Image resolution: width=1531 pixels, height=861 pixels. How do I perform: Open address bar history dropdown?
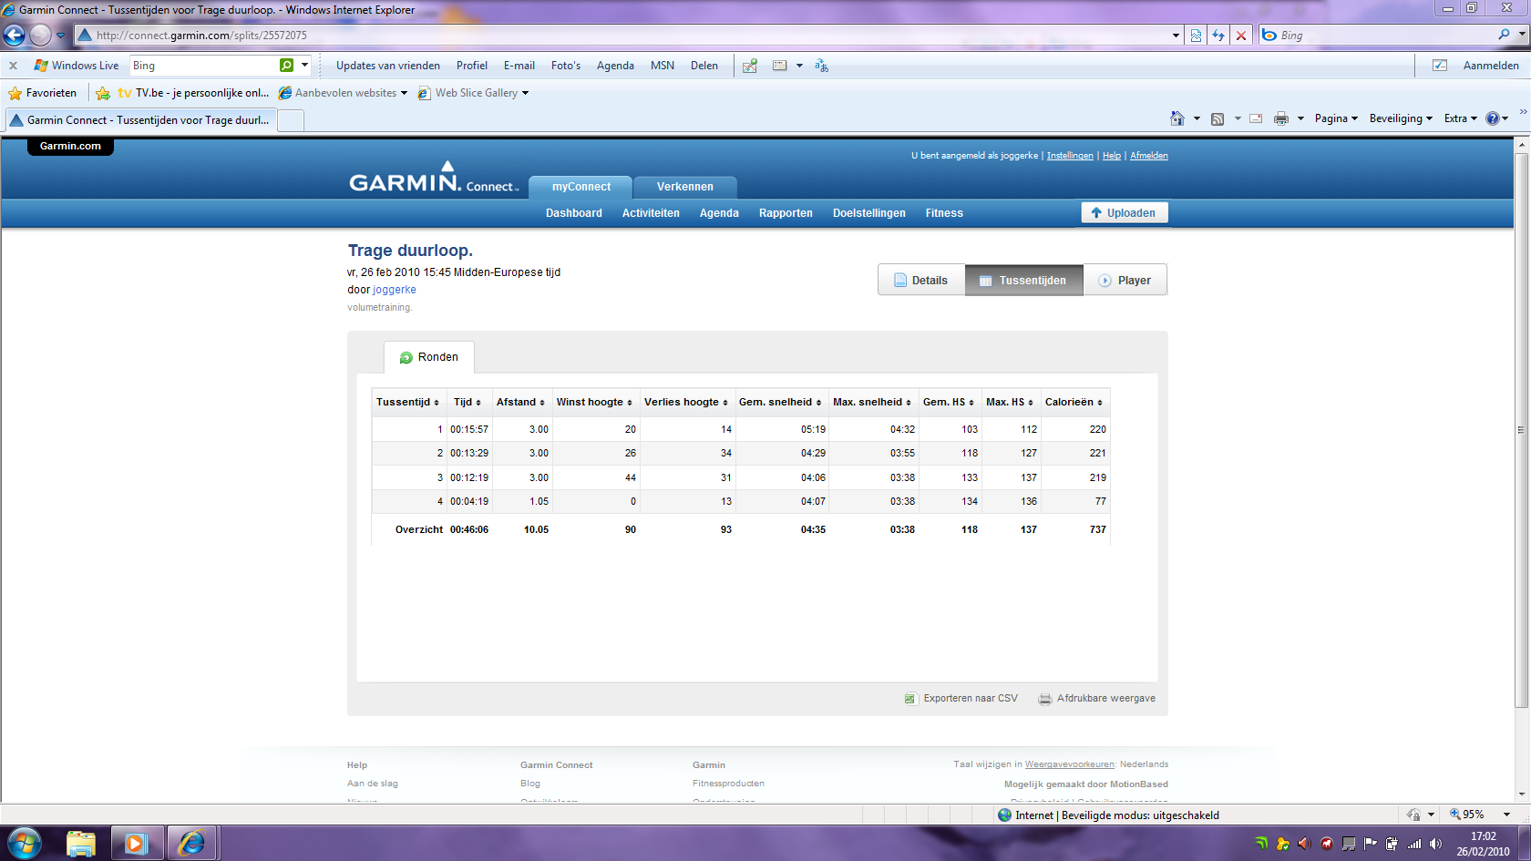coord(1176,36)
